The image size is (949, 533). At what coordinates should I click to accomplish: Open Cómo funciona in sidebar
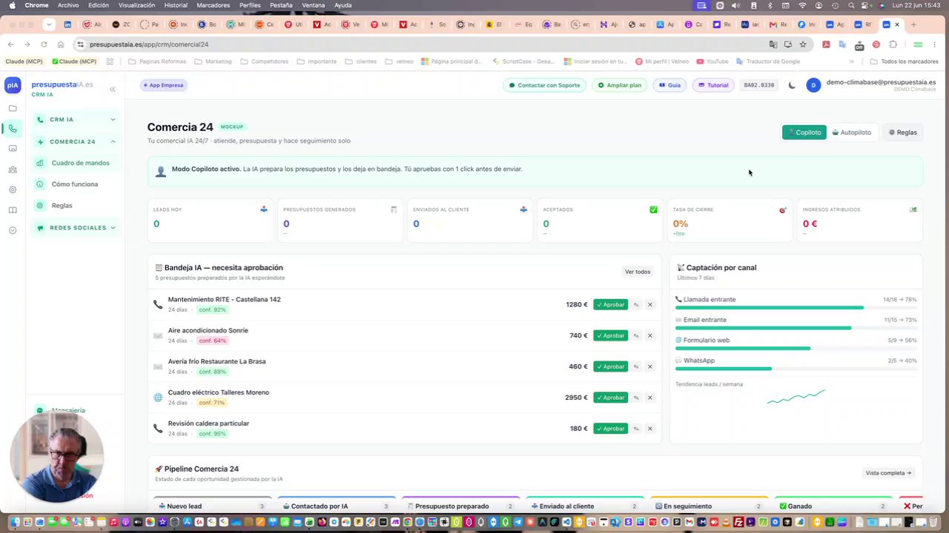(x=74, y=184)
